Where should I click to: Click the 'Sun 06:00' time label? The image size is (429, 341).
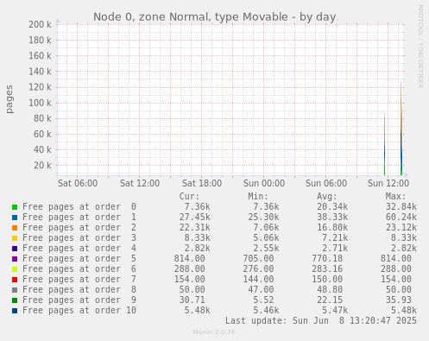tap(326, 183)
